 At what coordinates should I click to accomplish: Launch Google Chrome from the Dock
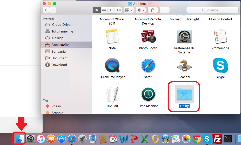tap(197, 139)
